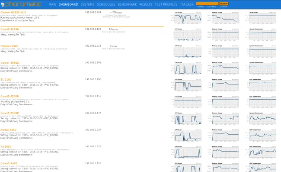
Task: Open the Core i5 3470 system
Action: pyautogui.click(x=9, y=163)
